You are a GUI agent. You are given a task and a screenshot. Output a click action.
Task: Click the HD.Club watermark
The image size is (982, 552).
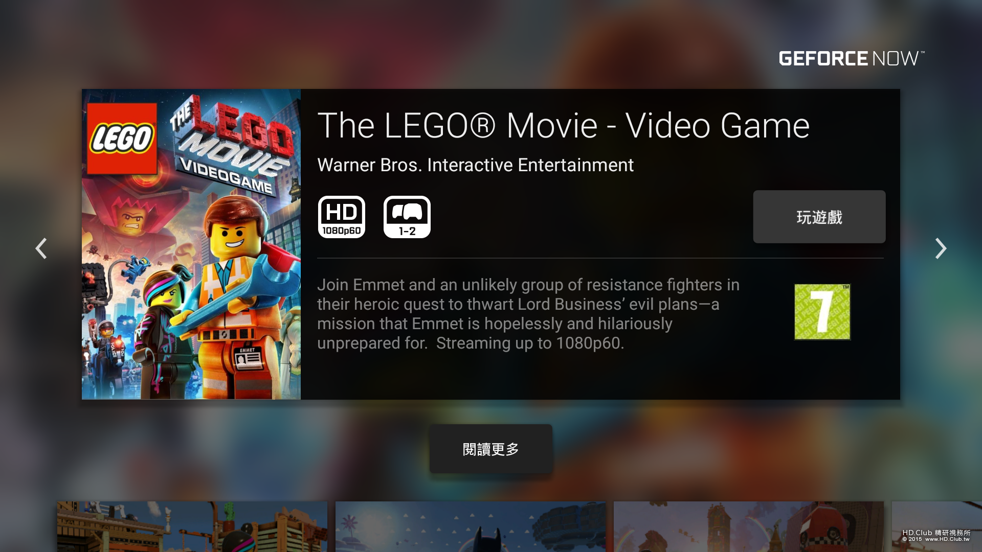point(936,536)
